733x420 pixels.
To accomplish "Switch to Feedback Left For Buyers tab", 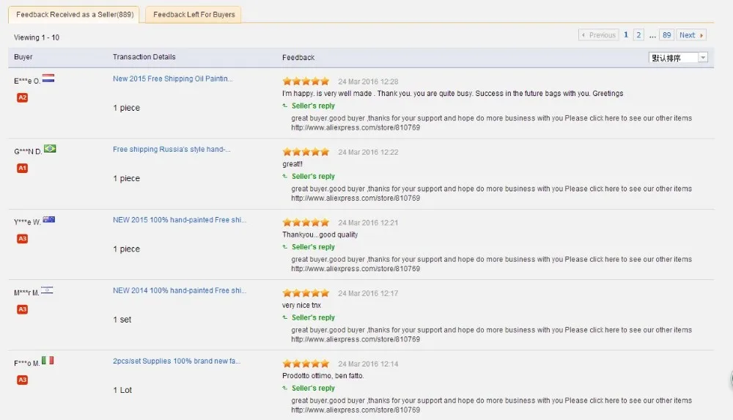I will pyautogui.click(x=194, y=15).
